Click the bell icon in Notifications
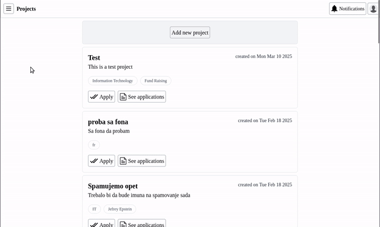This screenshot has height=227, width=380. 334,9
